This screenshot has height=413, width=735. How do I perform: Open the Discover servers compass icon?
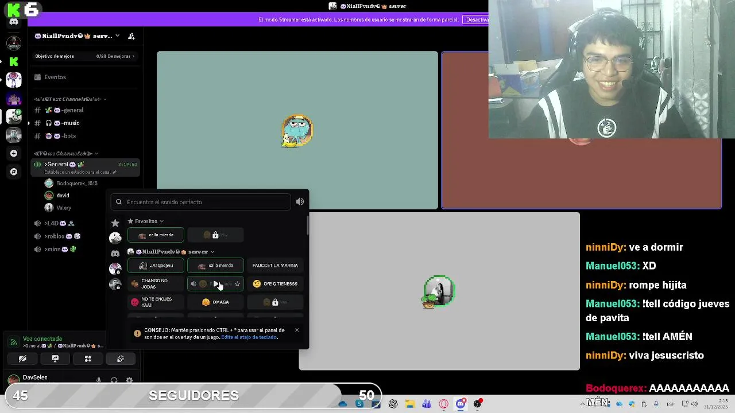click(14, 172)
